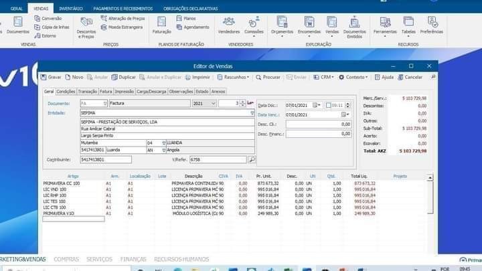This screenshot has width=482, height=271.
Task: Click Cancelar in the editor toolbar
Action: tap(410, 77)
